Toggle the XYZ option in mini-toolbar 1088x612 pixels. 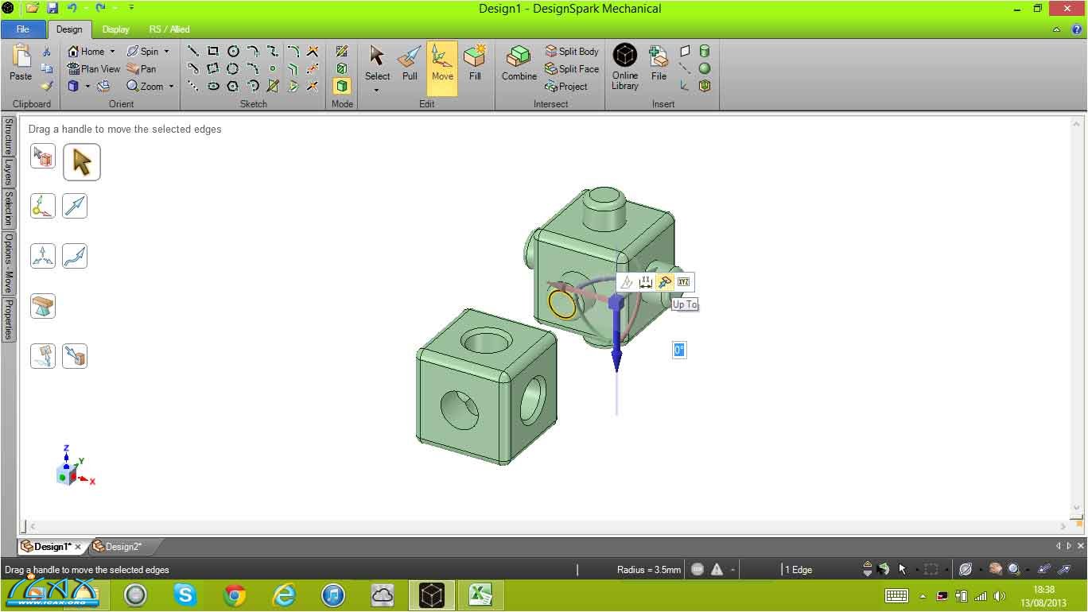683,282
